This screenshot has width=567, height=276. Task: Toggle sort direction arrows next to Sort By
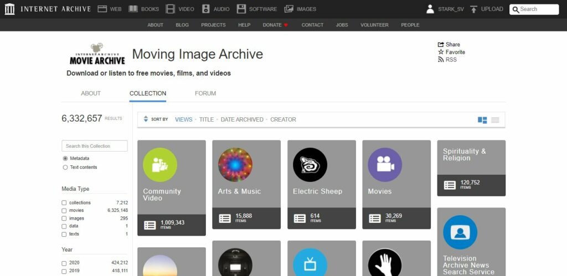146,119
